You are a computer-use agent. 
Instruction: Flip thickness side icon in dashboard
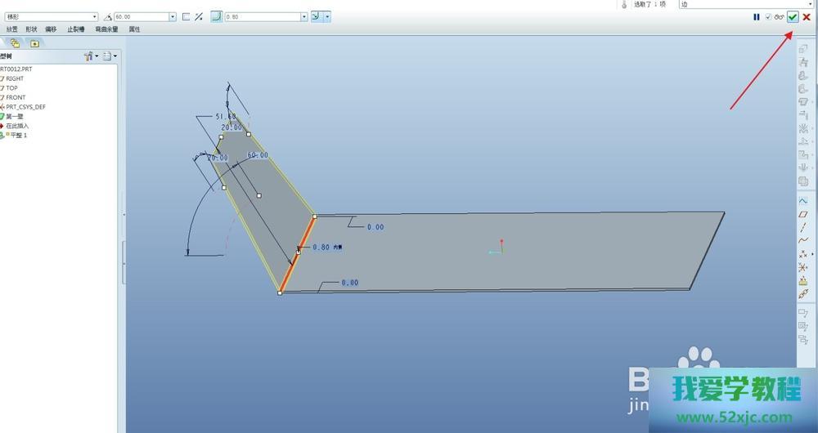(x=199, y=16)
